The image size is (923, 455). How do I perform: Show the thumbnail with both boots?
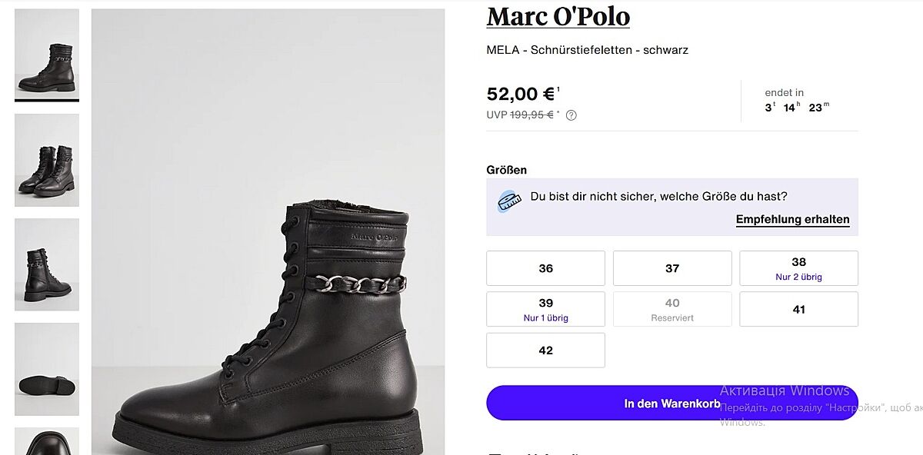pos(47,160)
